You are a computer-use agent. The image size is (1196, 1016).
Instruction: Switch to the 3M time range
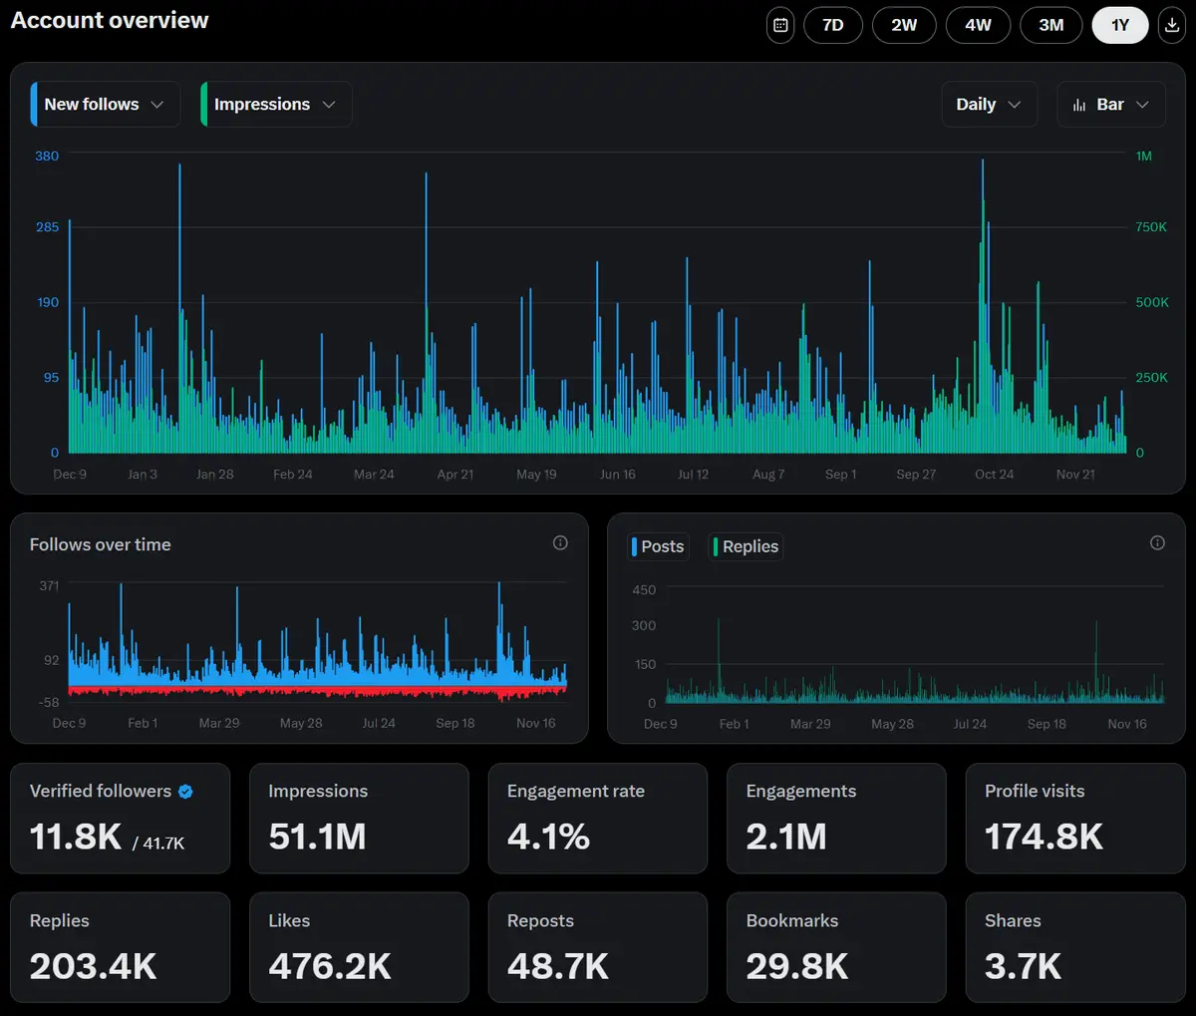(1051, 25)
